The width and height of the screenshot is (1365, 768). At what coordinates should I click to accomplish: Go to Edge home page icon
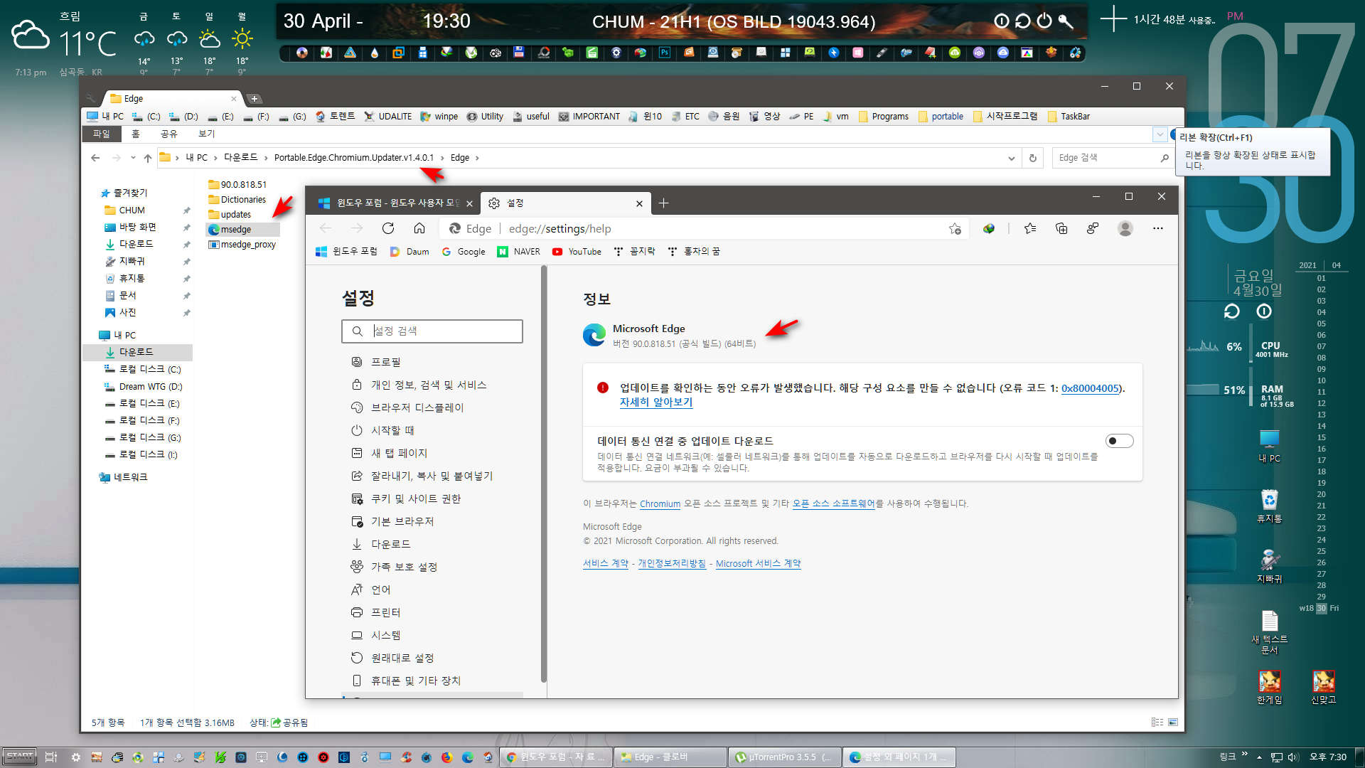(419, 228)
